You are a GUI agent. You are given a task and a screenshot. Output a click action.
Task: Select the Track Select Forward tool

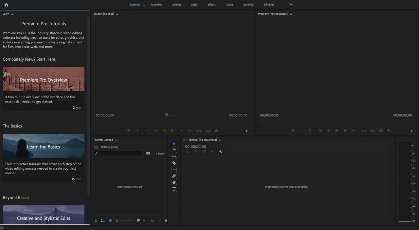174,150
